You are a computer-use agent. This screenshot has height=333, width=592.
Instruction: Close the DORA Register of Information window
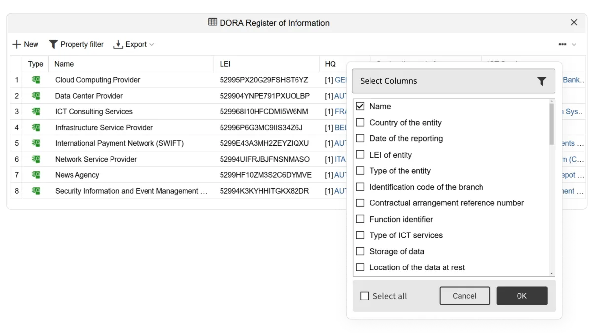[x=574, y=22]
